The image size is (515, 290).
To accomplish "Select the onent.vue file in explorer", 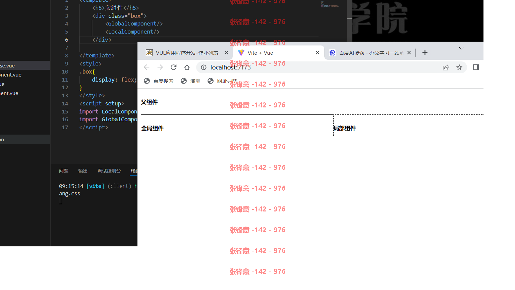I will tap(25, 75).
